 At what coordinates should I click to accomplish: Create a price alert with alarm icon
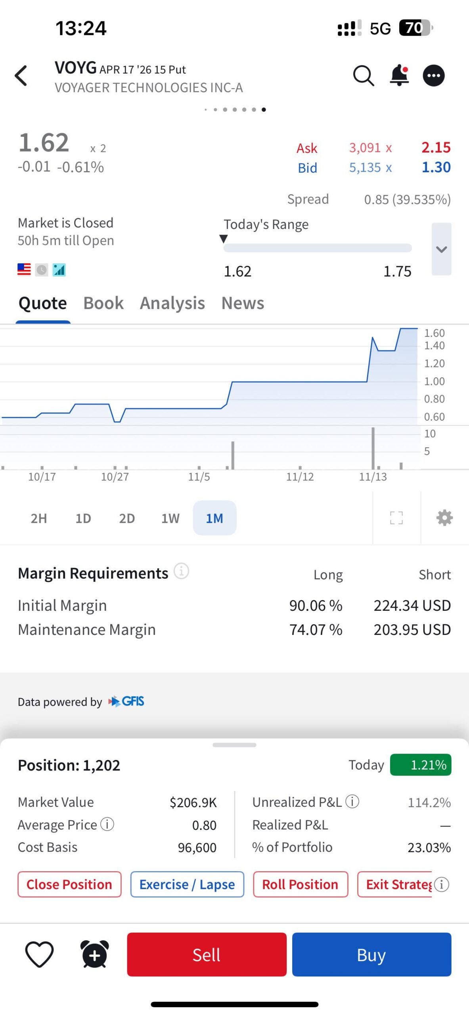(95, 954)
